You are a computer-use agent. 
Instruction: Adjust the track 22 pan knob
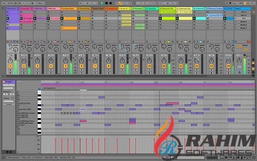click(x=197, y=61)
